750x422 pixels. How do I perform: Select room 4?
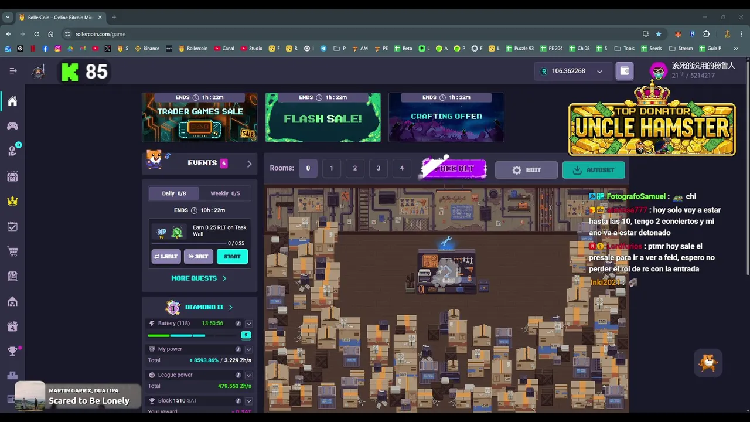point(401,168)
